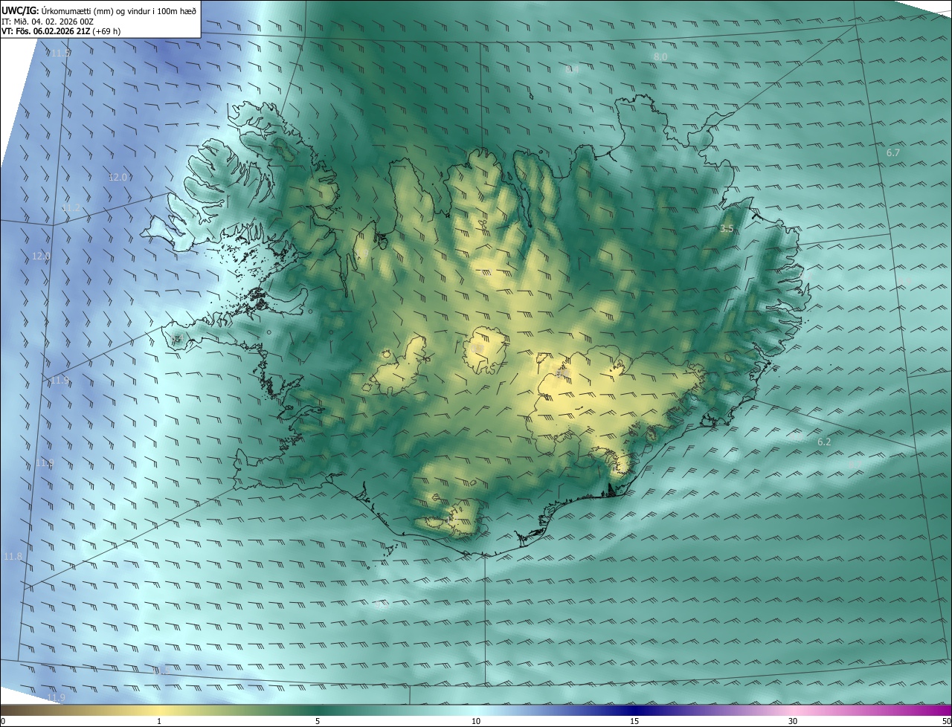The width and height of the screenshot is (952, 727).
Task: Click the "5" tick on the color scale
Action: pos(318,721)
